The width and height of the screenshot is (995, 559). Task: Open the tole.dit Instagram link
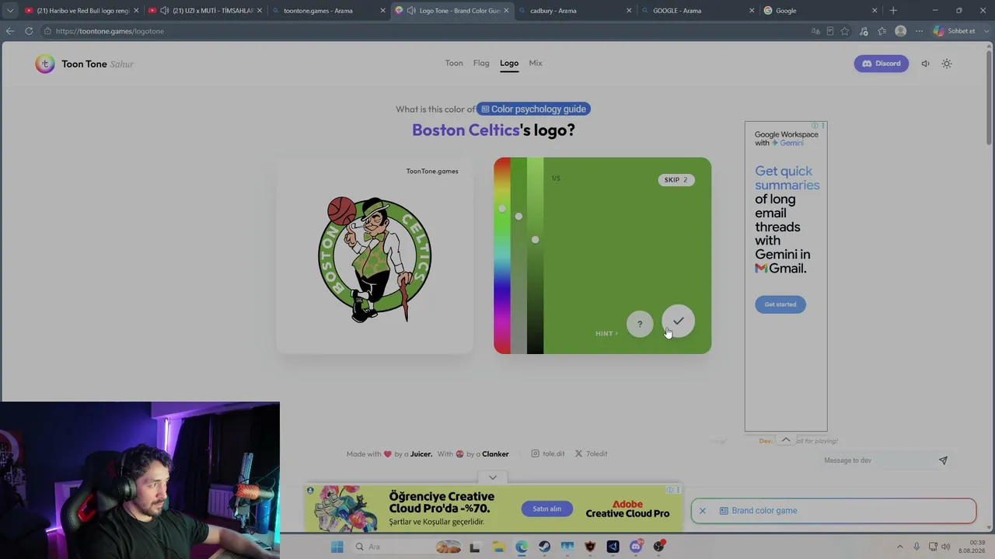click(x=548, y=453)
